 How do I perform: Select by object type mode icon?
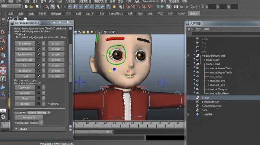[x=53, y=7]
